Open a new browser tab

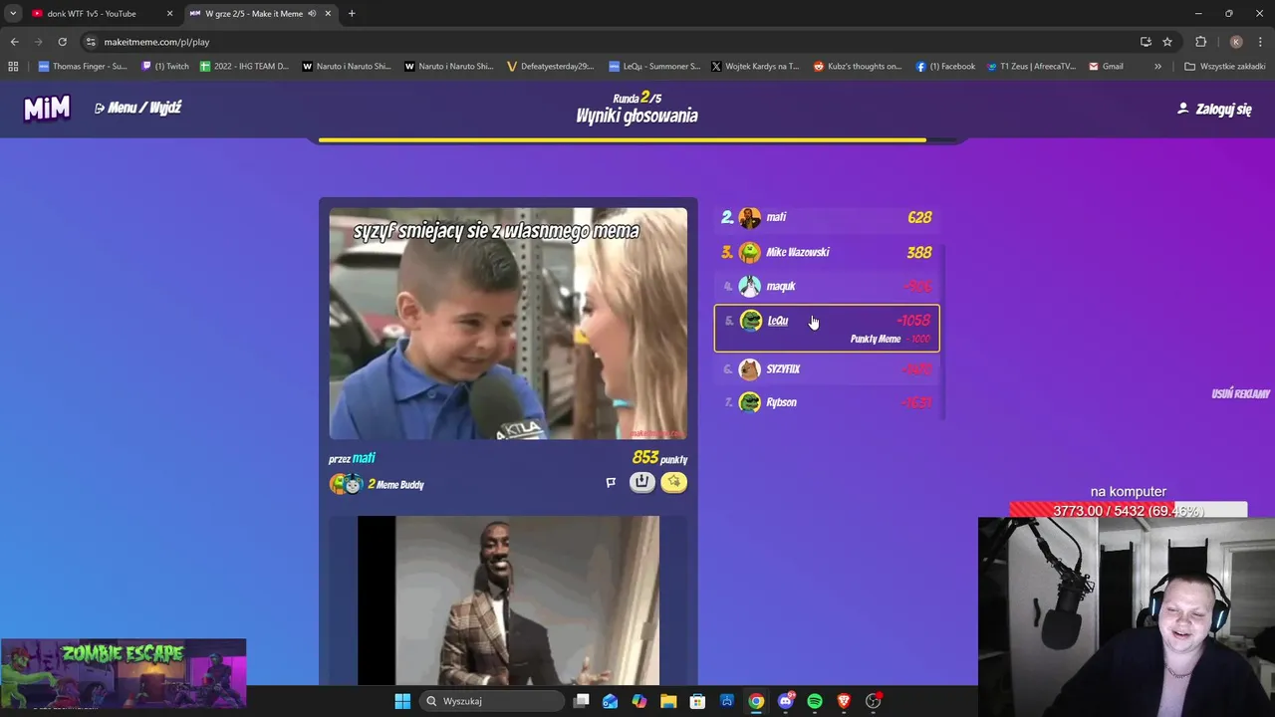click(x=352, y=14)
